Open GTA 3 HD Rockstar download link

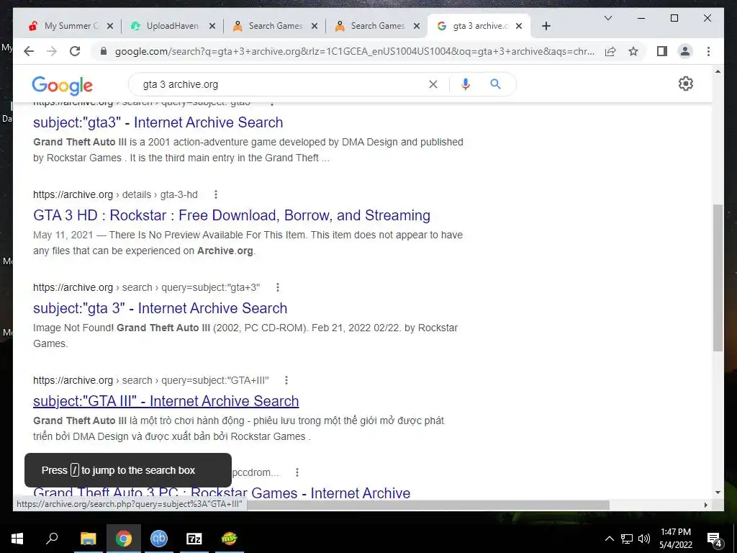tap(231, 215)
